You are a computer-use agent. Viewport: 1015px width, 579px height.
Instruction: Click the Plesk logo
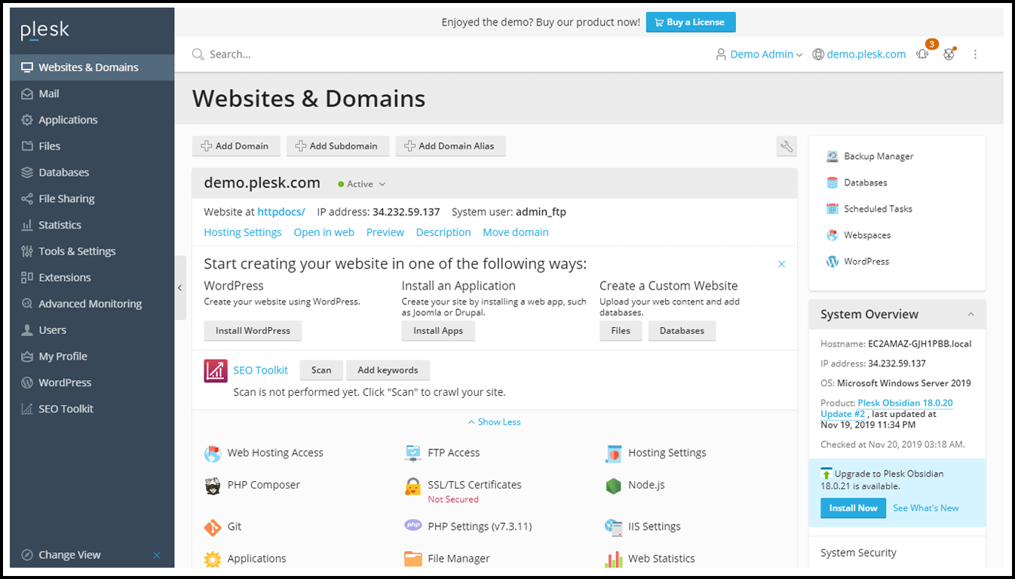click(44, 30)
